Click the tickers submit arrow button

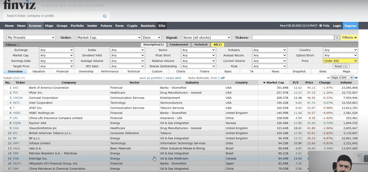[x=337, y=37]
